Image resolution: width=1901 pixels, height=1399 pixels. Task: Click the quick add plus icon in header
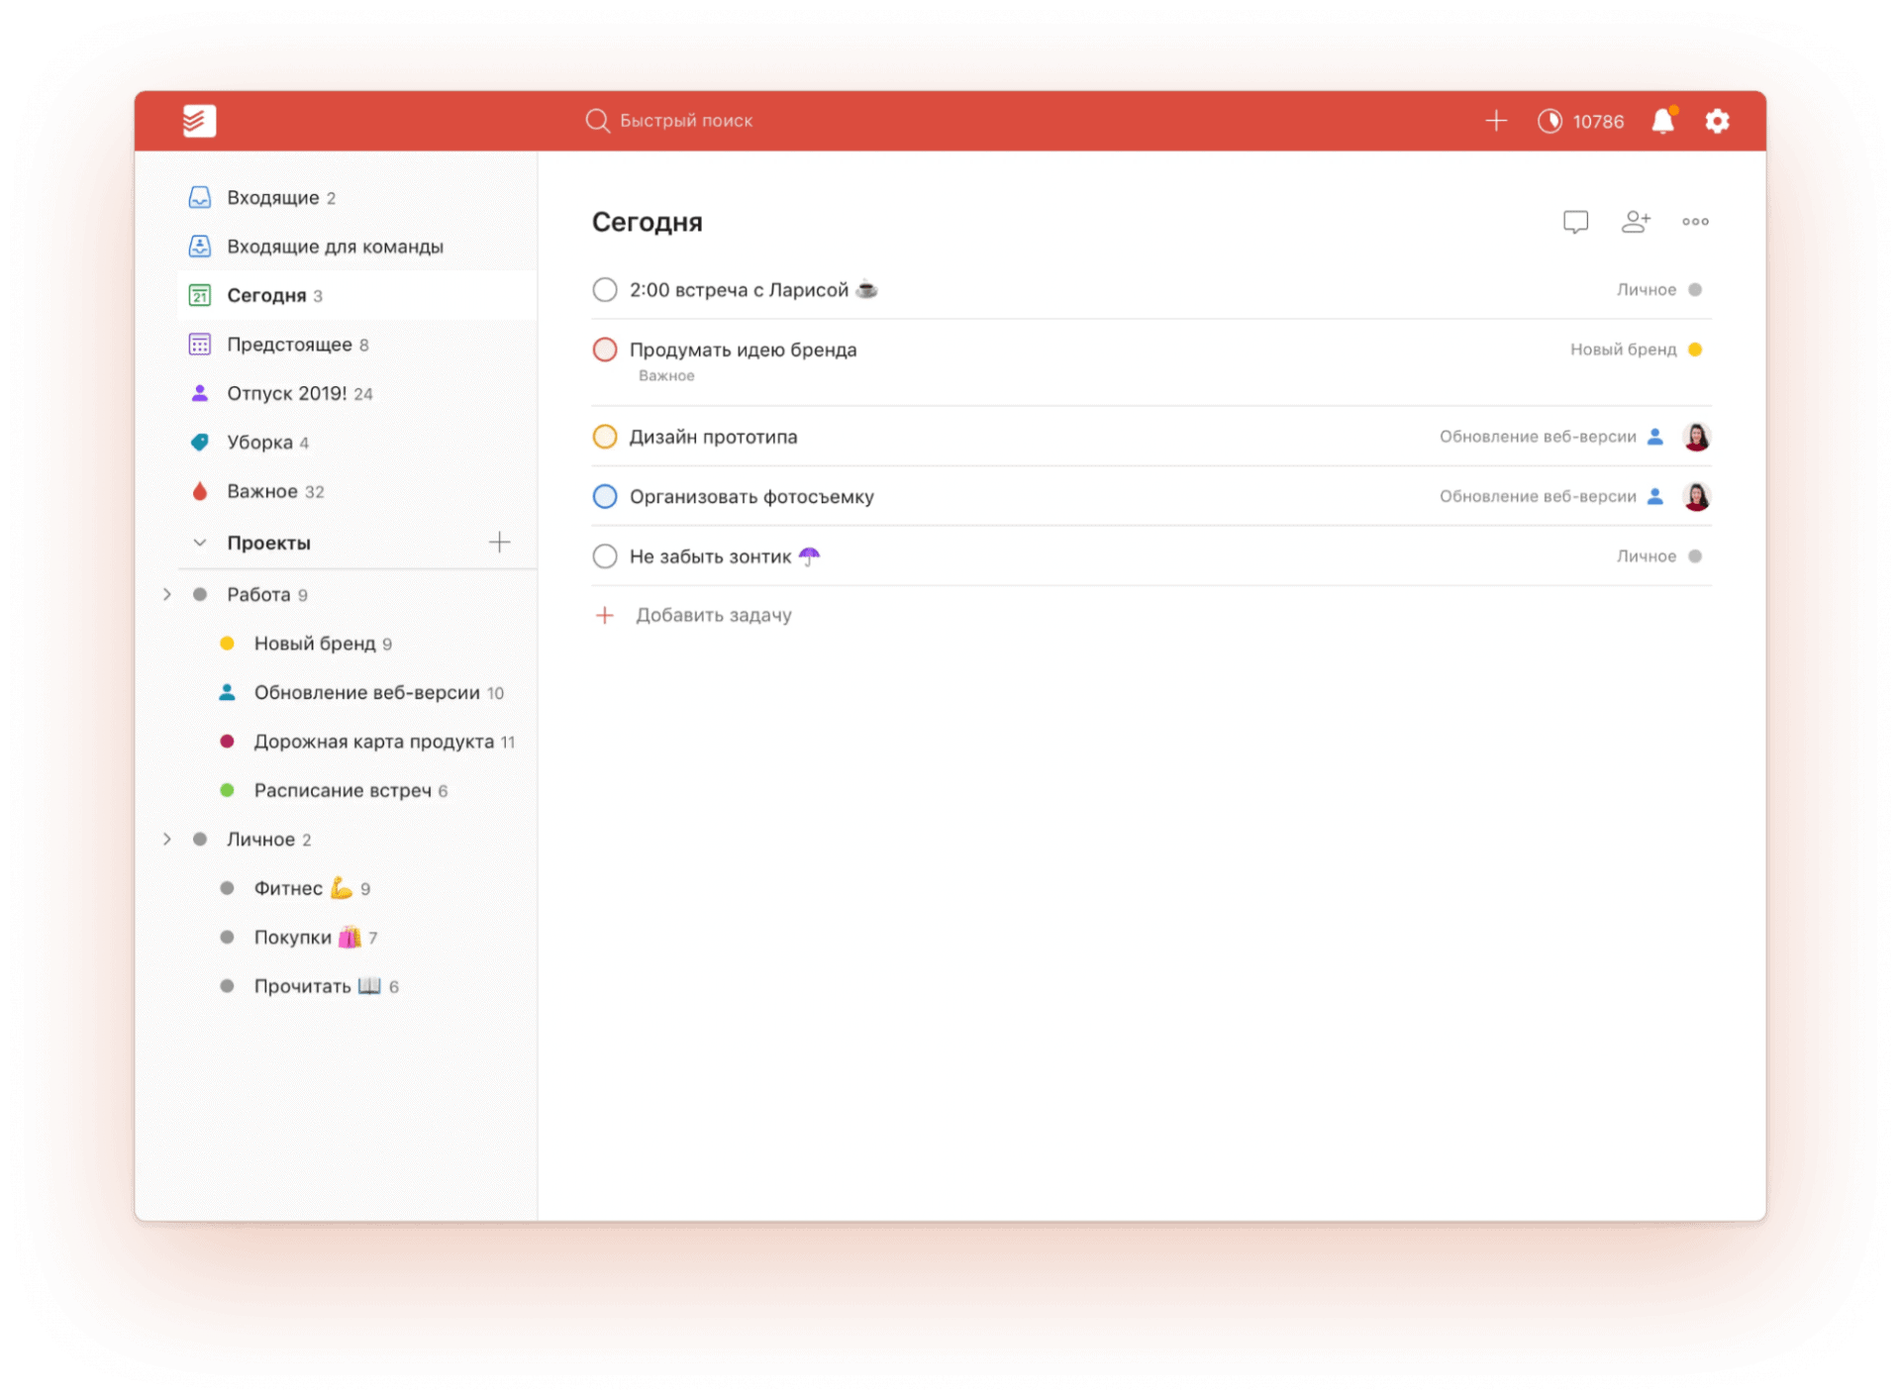pyautogui.click(x=1496, y=120)
